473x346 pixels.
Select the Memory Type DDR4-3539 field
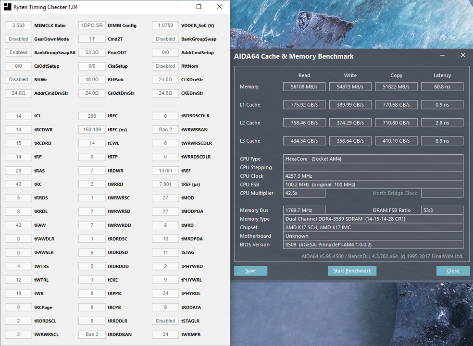coord(373,219)
